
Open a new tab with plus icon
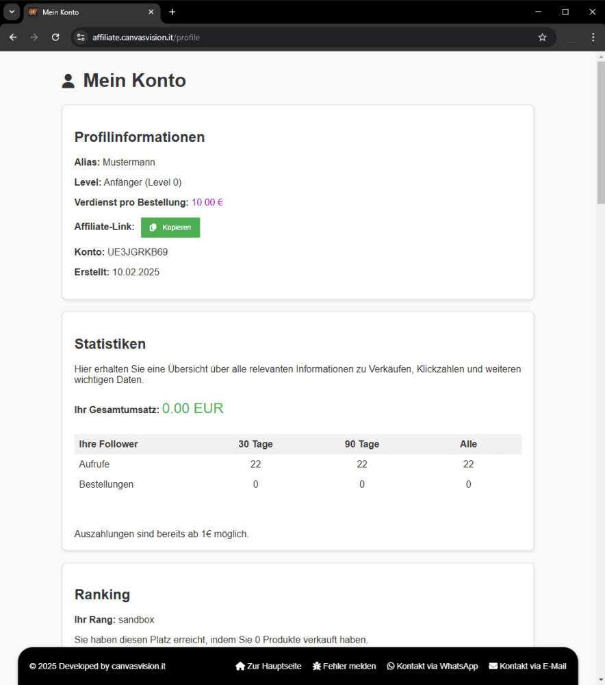[172, 12]
